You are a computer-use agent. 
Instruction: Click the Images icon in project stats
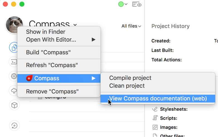pos(155,127)
